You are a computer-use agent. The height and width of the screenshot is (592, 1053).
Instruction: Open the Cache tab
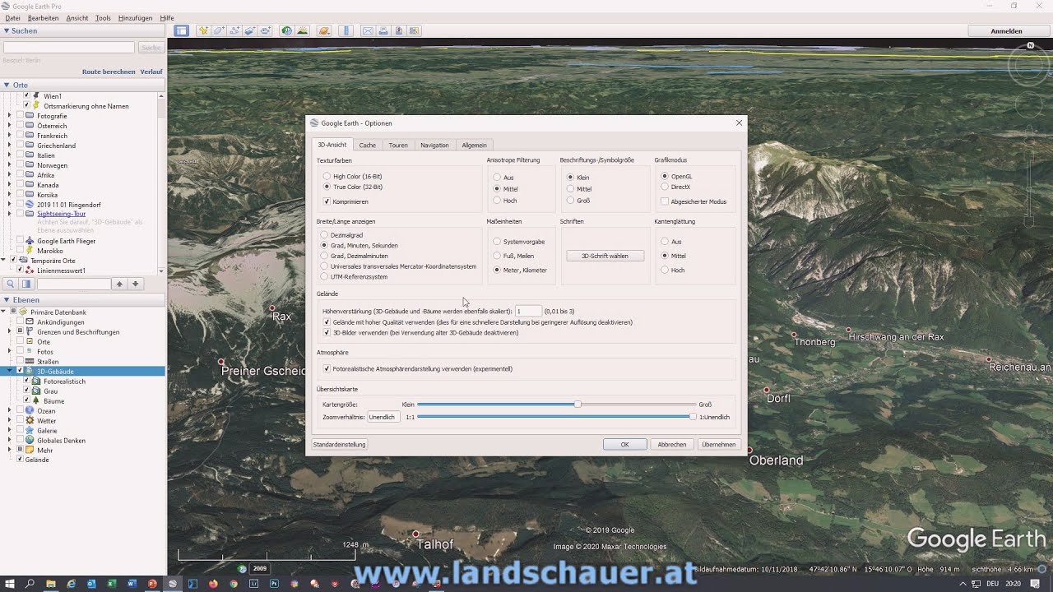367,146
